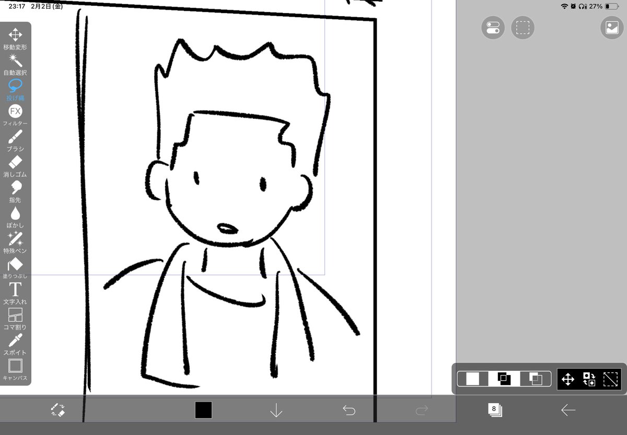627x435 pixels.
Task: Select the 指先 smudge tool
Action: point(15,192)
